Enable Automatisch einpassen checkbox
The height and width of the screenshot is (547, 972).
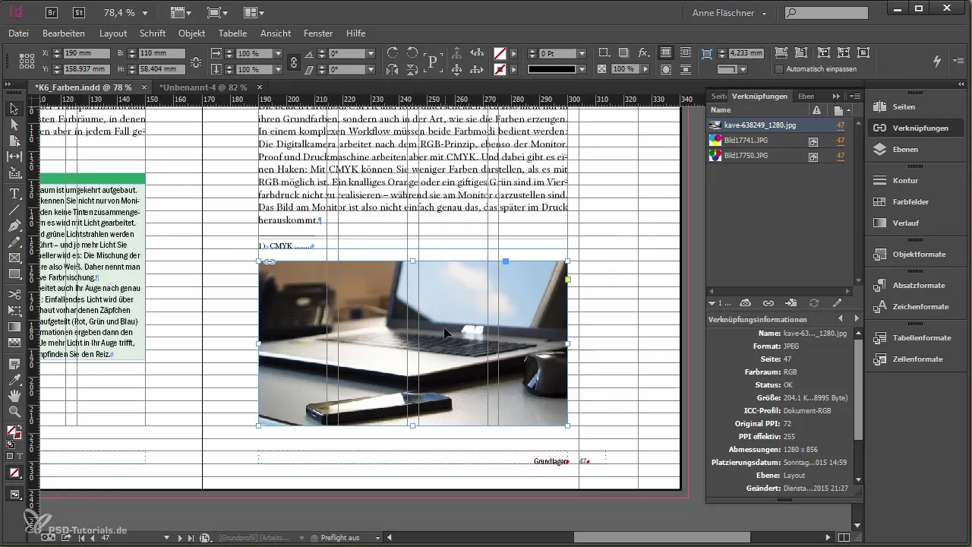[779, 69]
